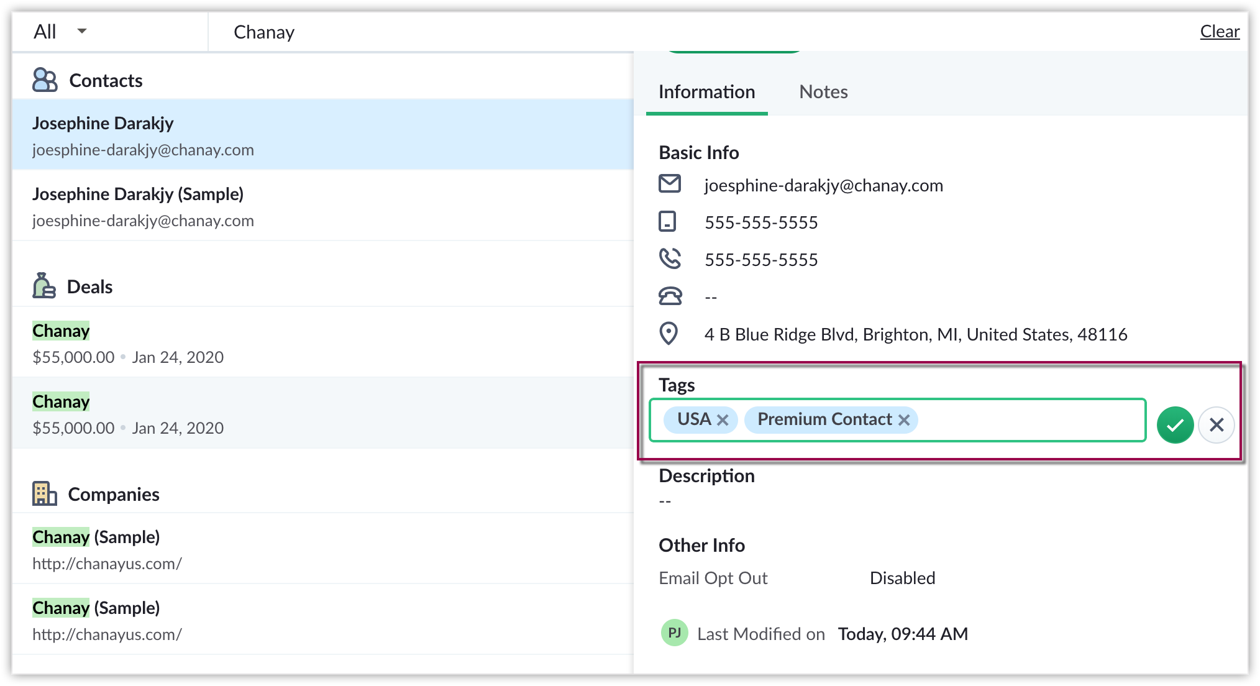The height and width of the screenshot is (686, 1260).
Task: Remove the Premium Contact tag
Action: click(x=904, y=420)
